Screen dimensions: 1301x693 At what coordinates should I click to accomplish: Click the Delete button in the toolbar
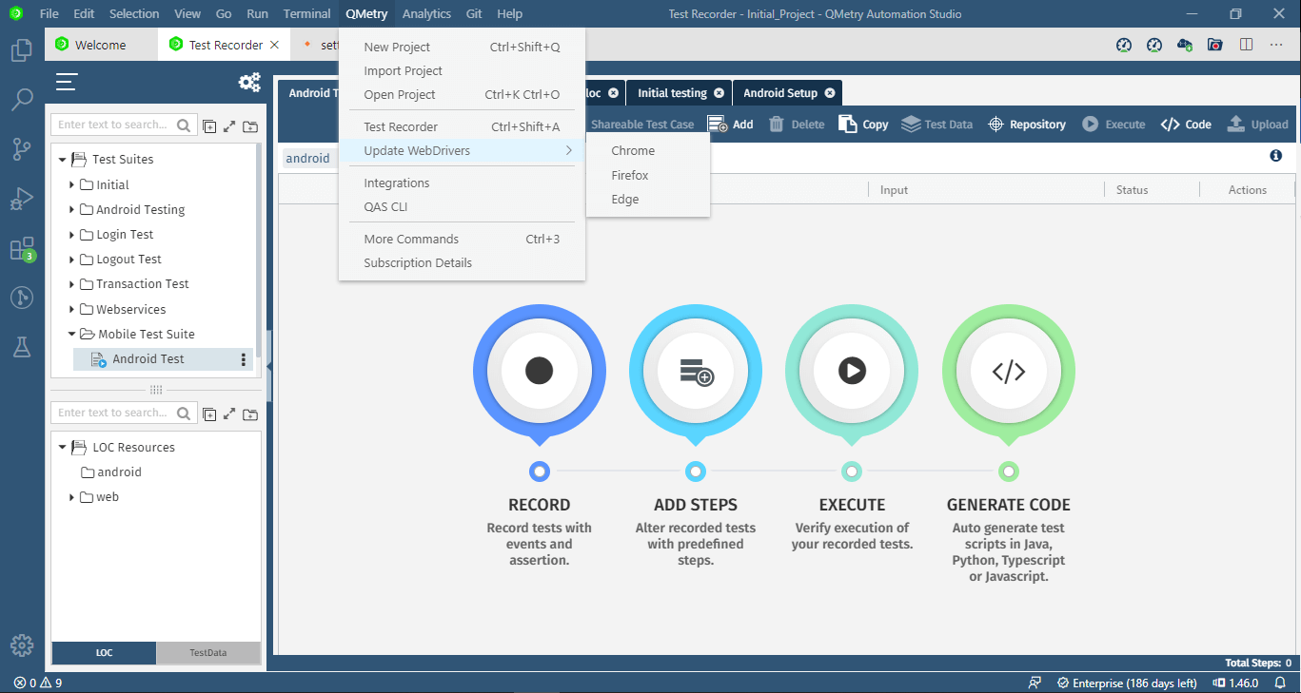pyautogui.click(x=796, y=124)
